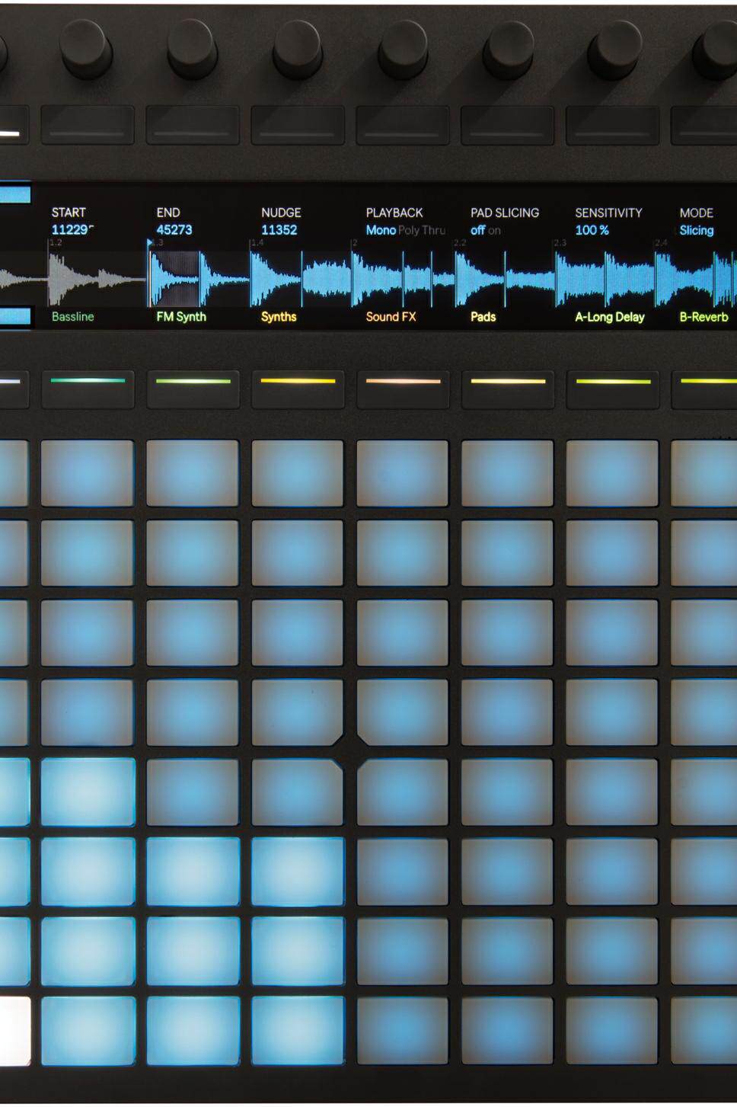Select the NUDGE value 11352

(279, 230)
